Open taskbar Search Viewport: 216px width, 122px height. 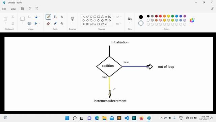[75, 118]
